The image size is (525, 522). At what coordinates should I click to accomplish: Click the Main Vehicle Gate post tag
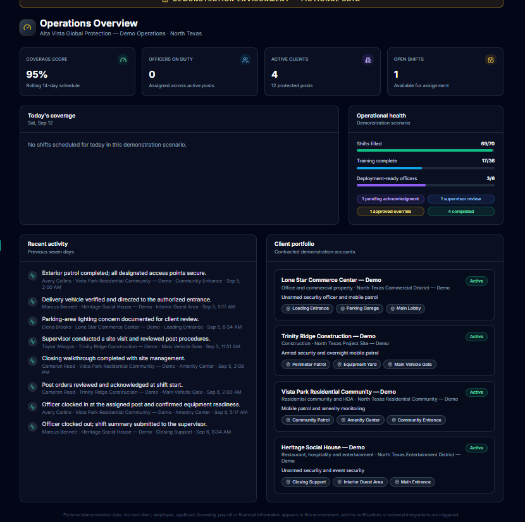point(410,365)
